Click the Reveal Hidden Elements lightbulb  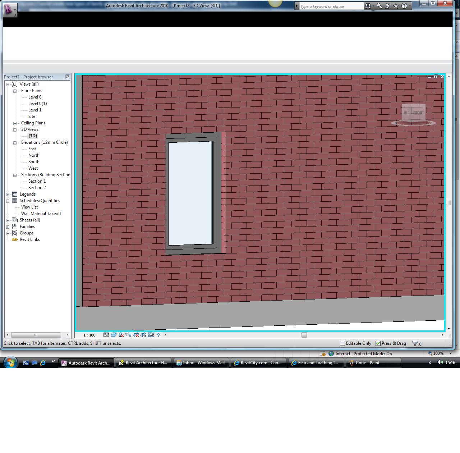(158, 335)
